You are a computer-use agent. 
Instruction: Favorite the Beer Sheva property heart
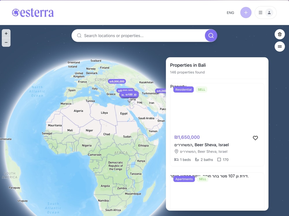(x=255, y=138)
